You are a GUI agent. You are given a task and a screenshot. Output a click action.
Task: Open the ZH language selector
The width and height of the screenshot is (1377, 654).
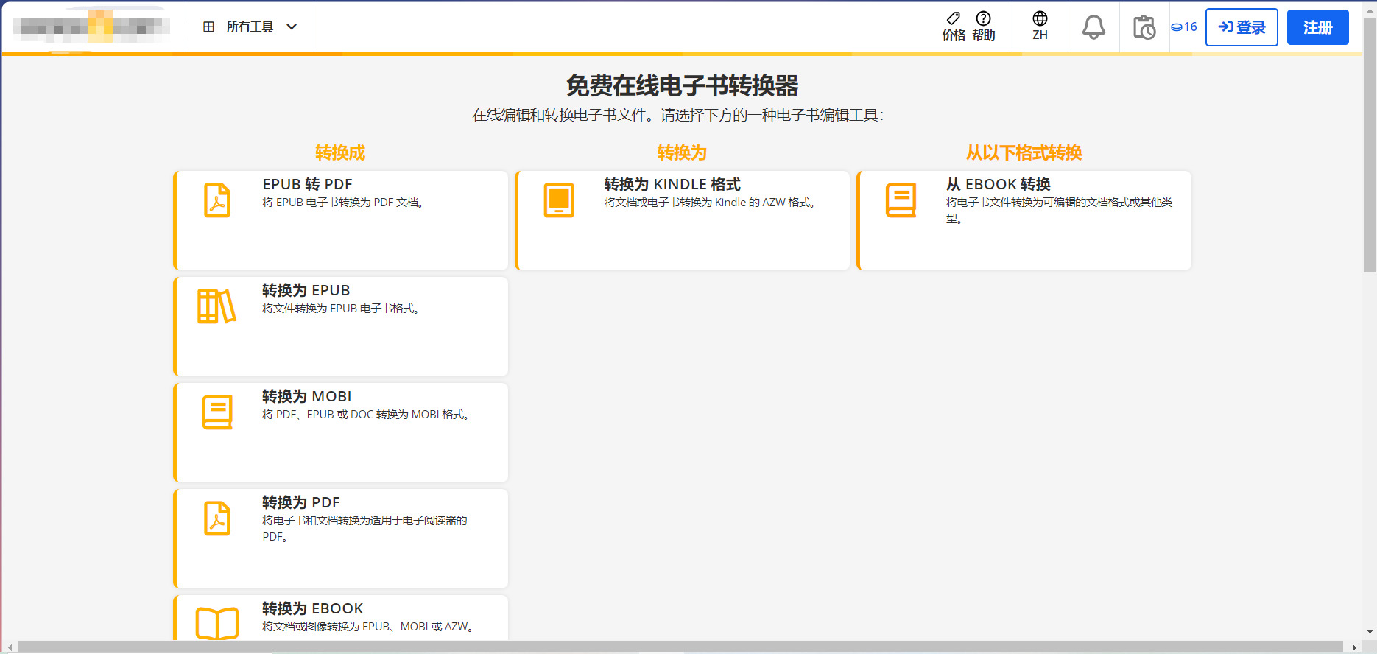[x=1040, y=27]
